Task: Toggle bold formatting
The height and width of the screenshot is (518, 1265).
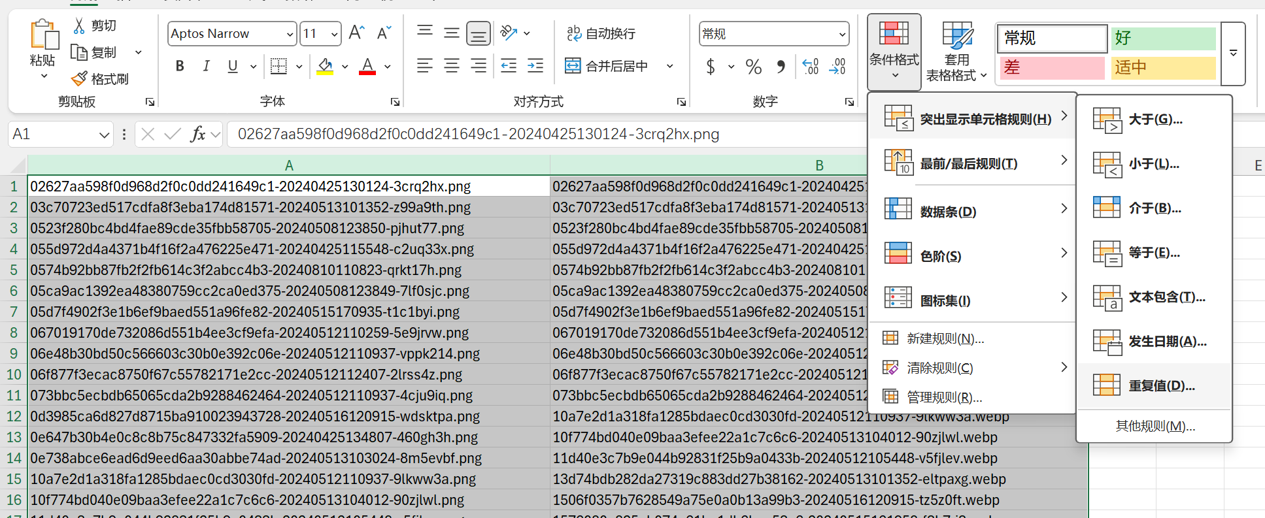Action: click(x=180, y=66)
